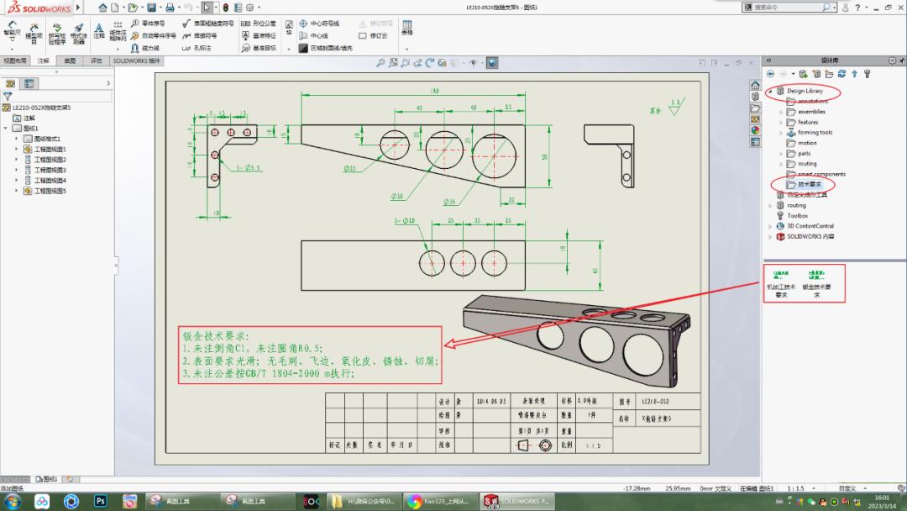Viewport: 907px width, 511px height.
Task: Click the back arrow in Design Library toolbar
Action: click(770, 74)
